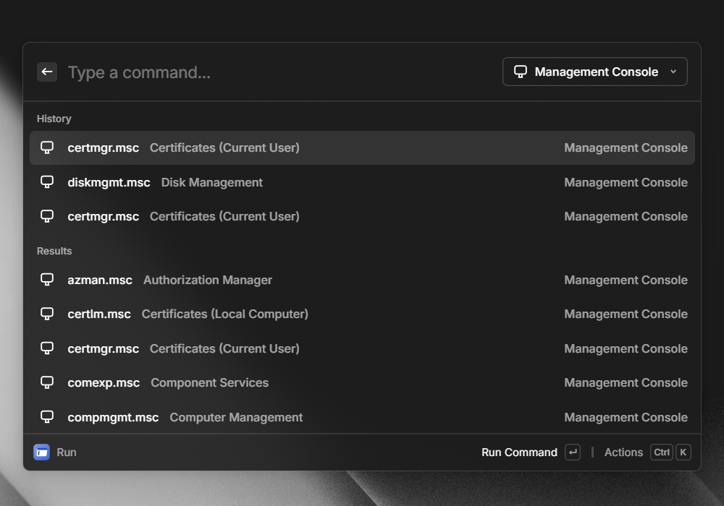Click the K key badge

click(683, 453)
